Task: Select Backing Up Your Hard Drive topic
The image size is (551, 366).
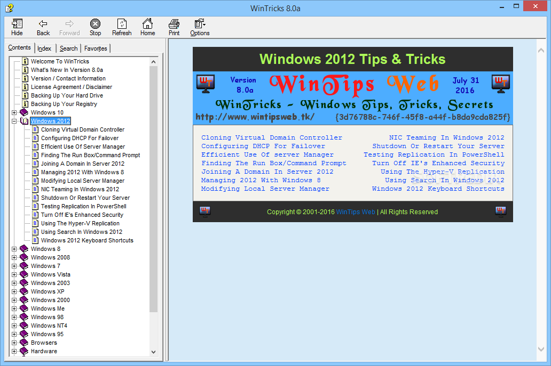Action: pos(67,95)
